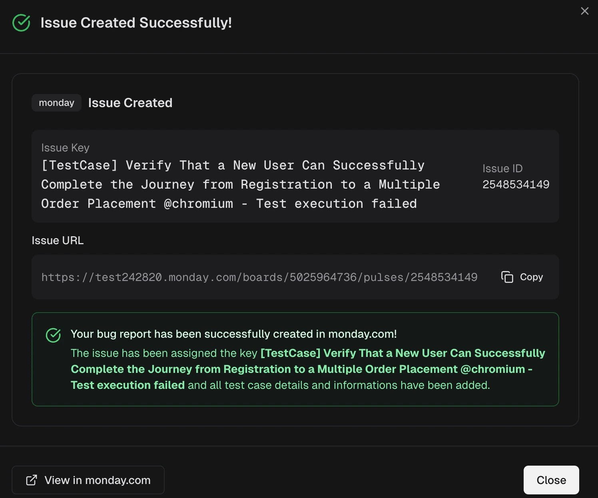Click the green checkmark inside the confirmation box
The width and height of the screenshot is (598, 498).
53,335
